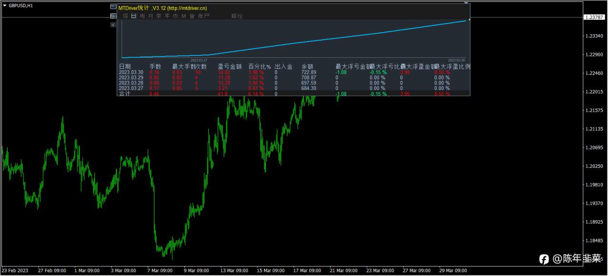Click the 路径 path label

coord(237,16)
